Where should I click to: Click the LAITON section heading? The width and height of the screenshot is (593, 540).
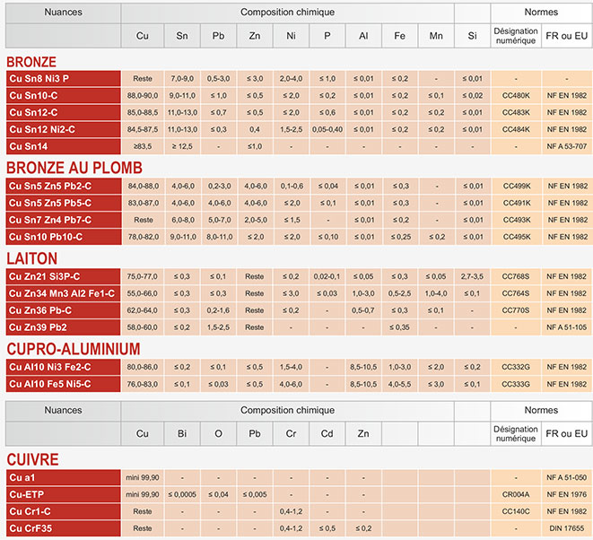pyautogui.click(x=31, y=258)
